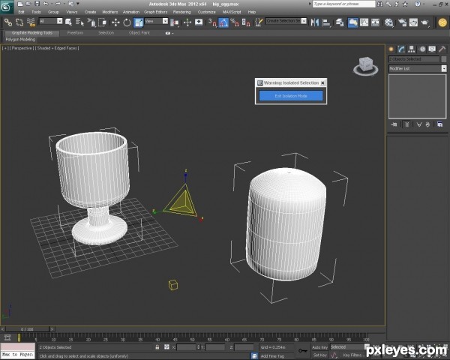Screen dimensions: 450x360
Task: Expand the Polygon Modeling panel
Action: tap(20, 39)
